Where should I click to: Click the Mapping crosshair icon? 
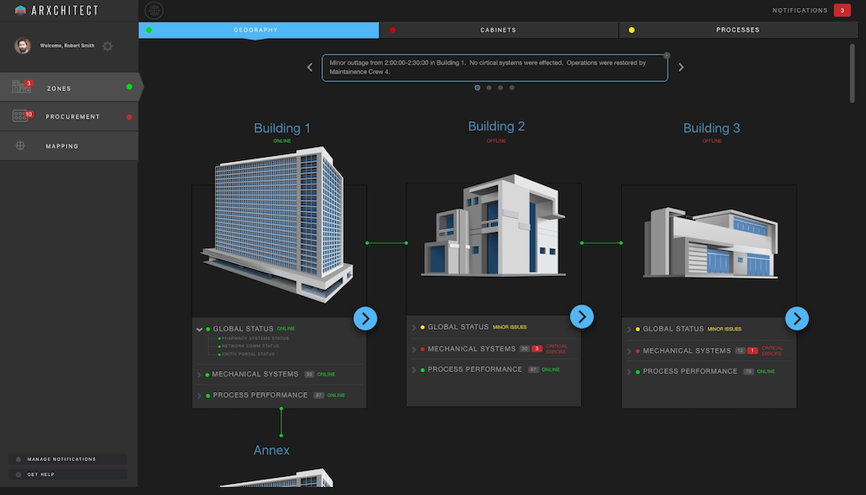point(19,145)
